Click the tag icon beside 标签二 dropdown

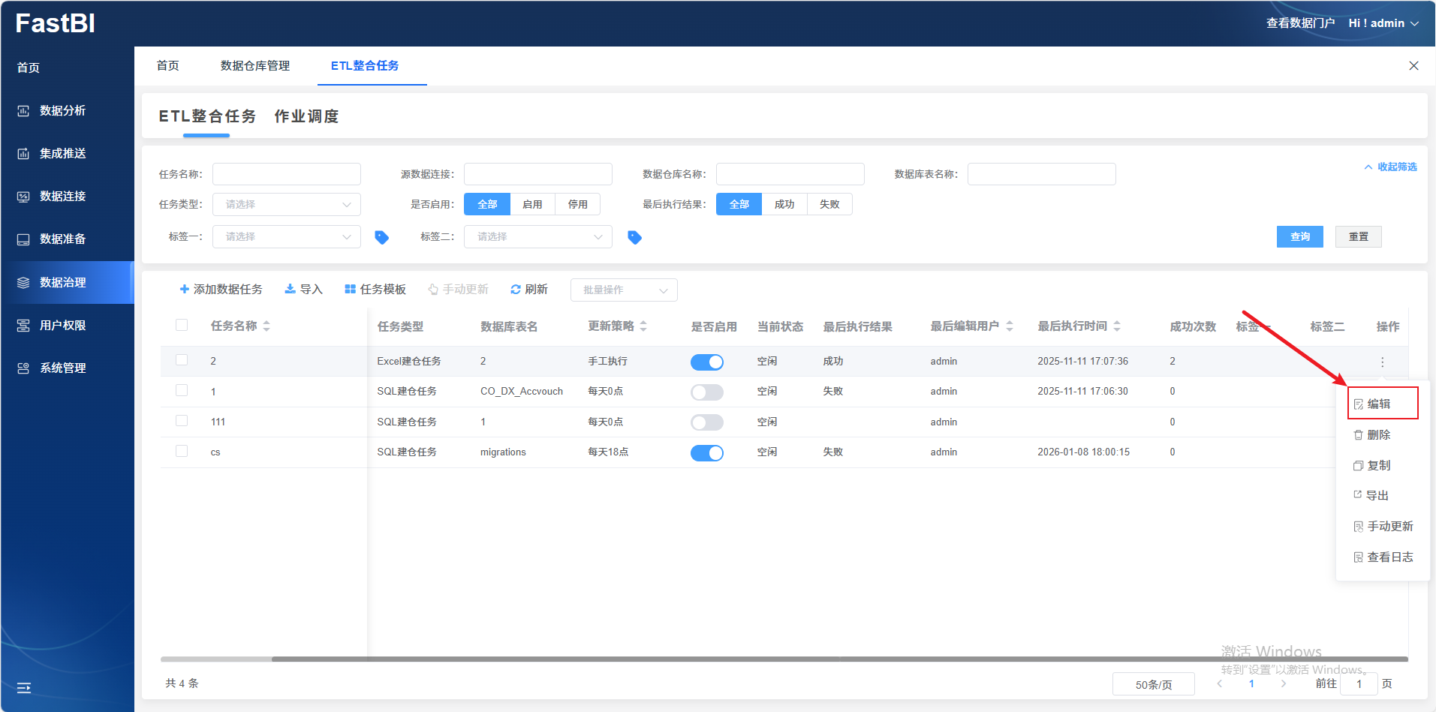click(x=634, y=237)
